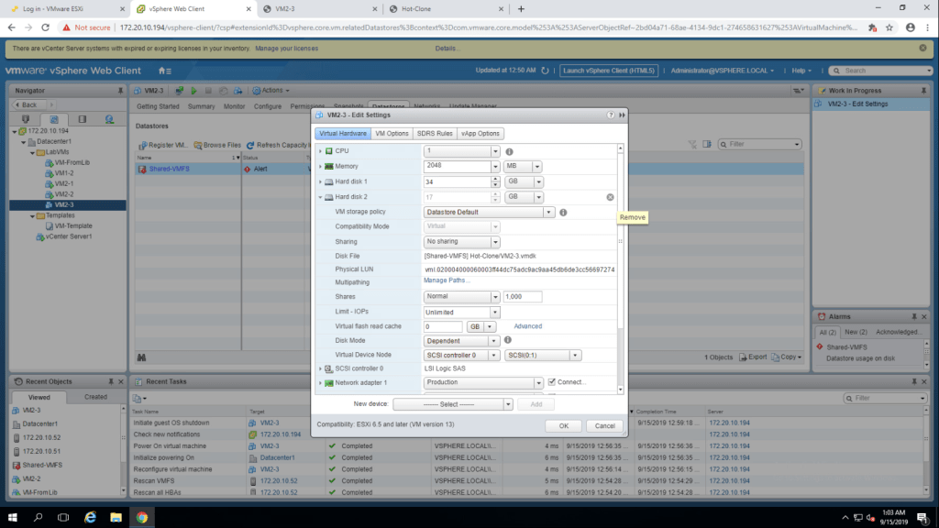Select the VMs and Templates navigator icon
This screenshot has width=939, height=528.
click(53, 119)
